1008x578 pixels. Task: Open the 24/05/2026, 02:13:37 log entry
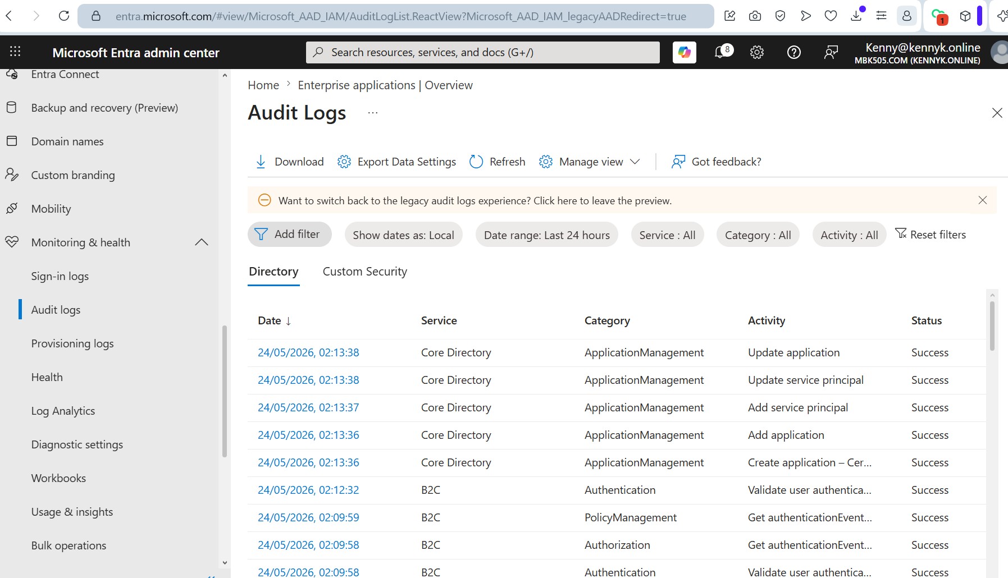coord(308,407)
